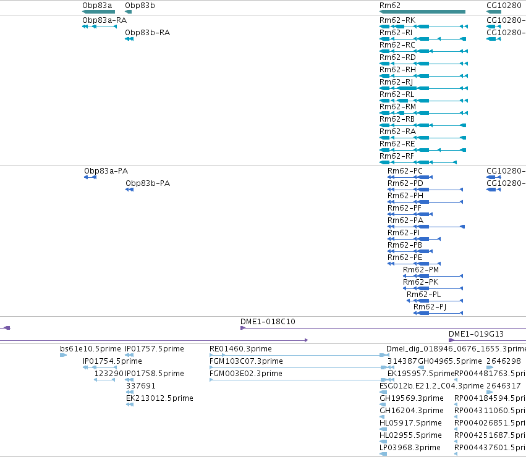Screen dimensions: 526x457
Task: Click the Obp83a gene bar glyph
Action: click(99, 12)
